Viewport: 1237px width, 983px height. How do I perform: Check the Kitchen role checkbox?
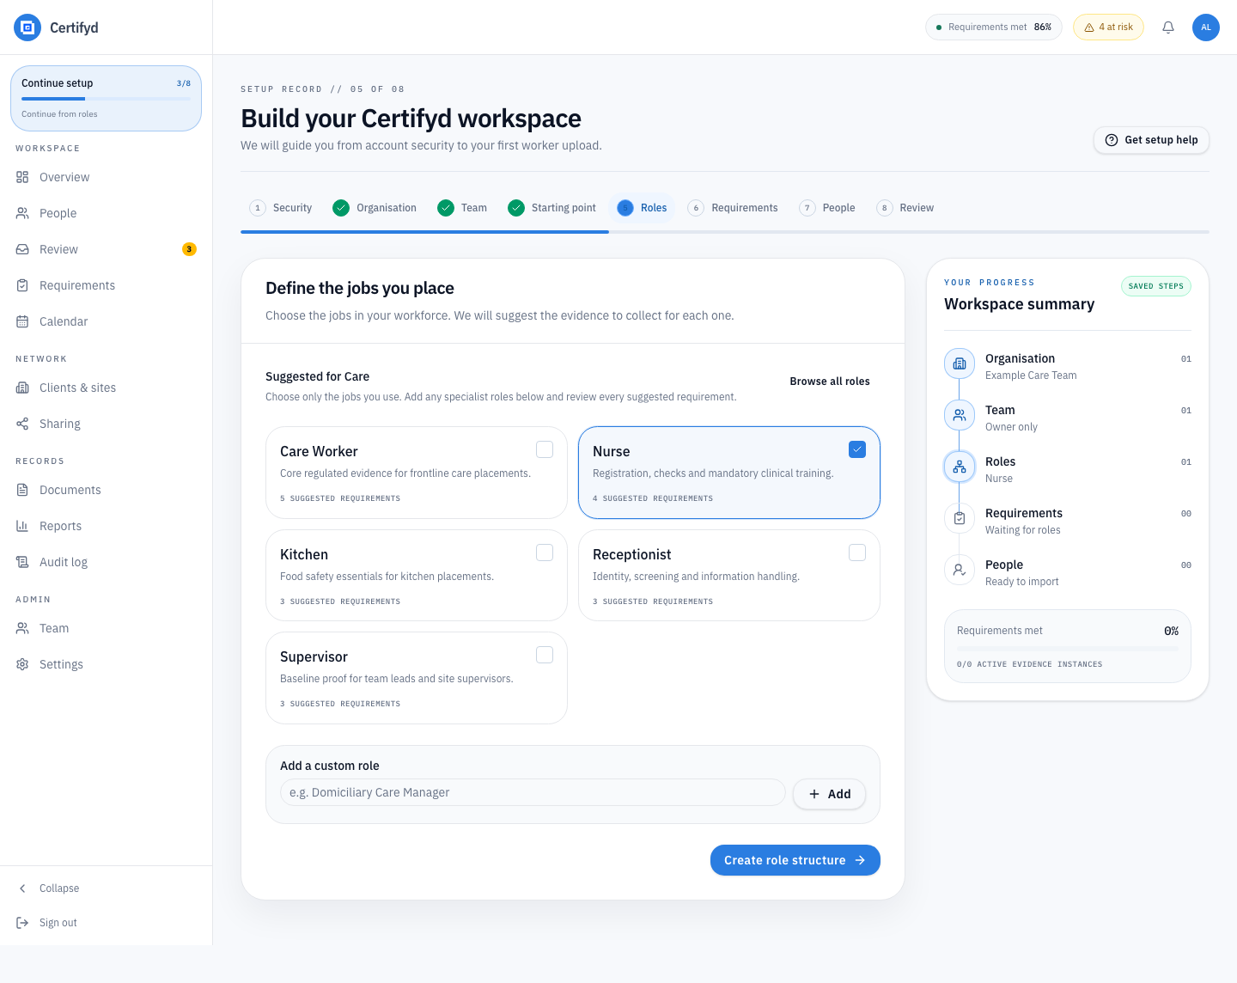coord(545,553)
